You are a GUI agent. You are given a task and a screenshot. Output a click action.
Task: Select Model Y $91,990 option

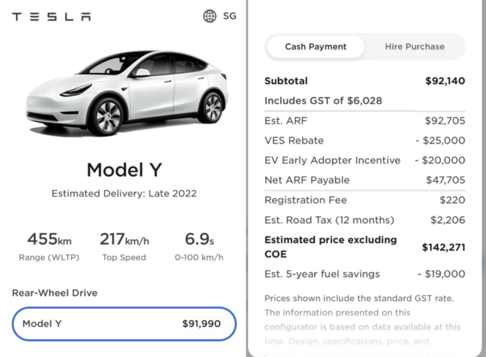124,324
